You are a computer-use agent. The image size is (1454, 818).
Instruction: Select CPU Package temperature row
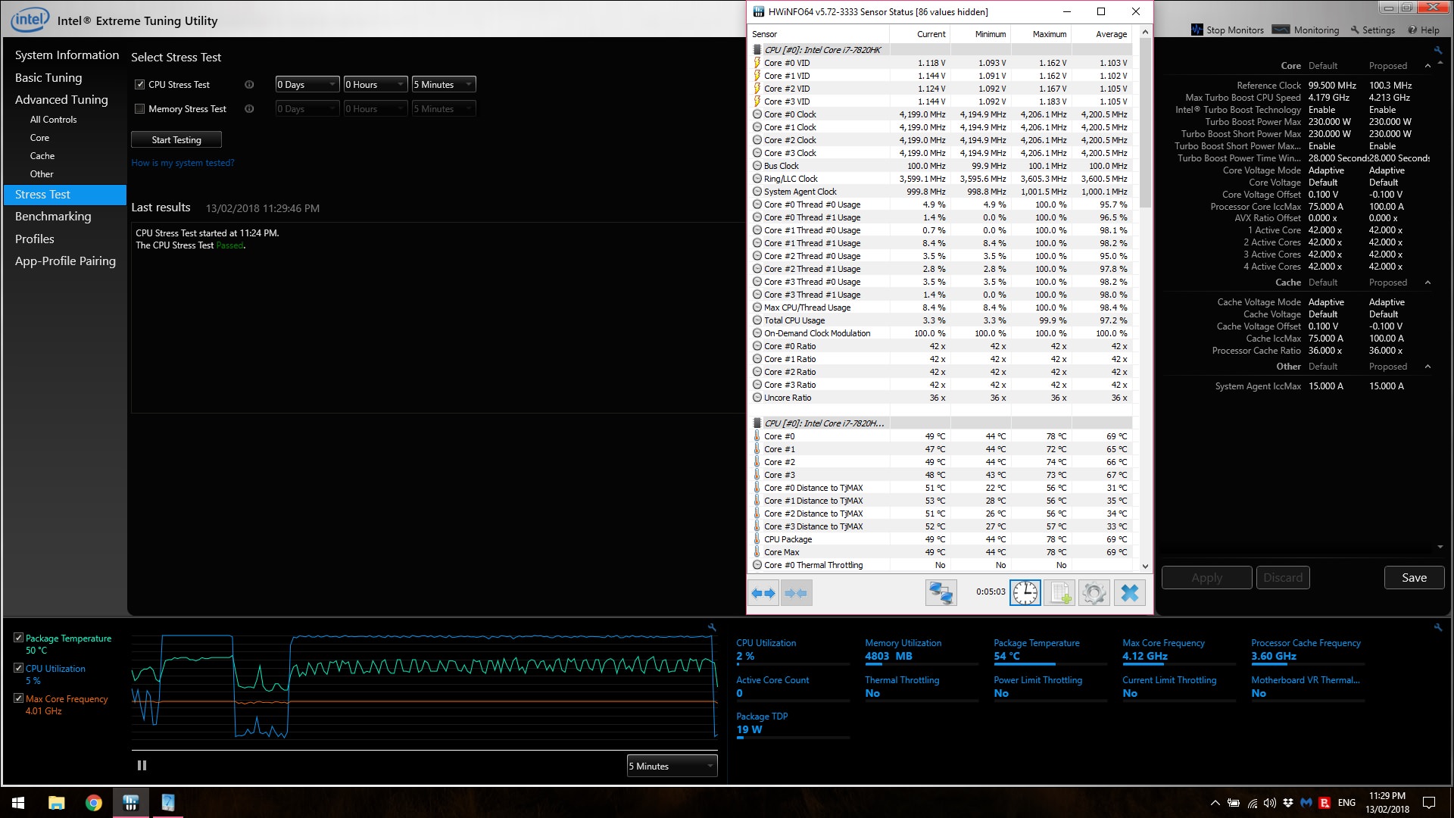coord(941,539)
